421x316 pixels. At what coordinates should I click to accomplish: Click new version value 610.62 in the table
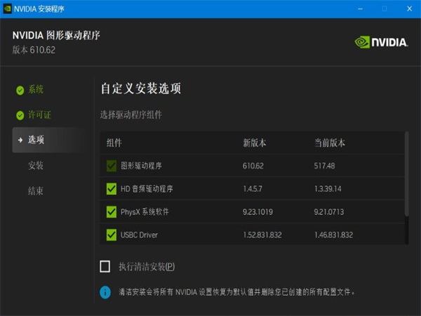pyautogui.click(x=253, y=166)
